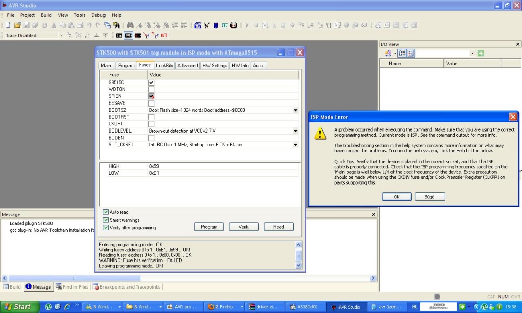Close the I/O View panel
The height and width of the screenshot is (313, 522).
[518, 44]
